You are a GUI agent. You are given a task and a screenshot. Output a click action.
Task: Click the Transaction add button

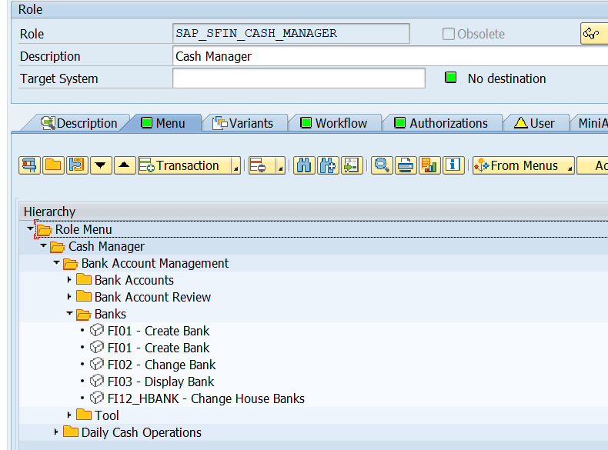pyautogui.click(x=185, y=165)
